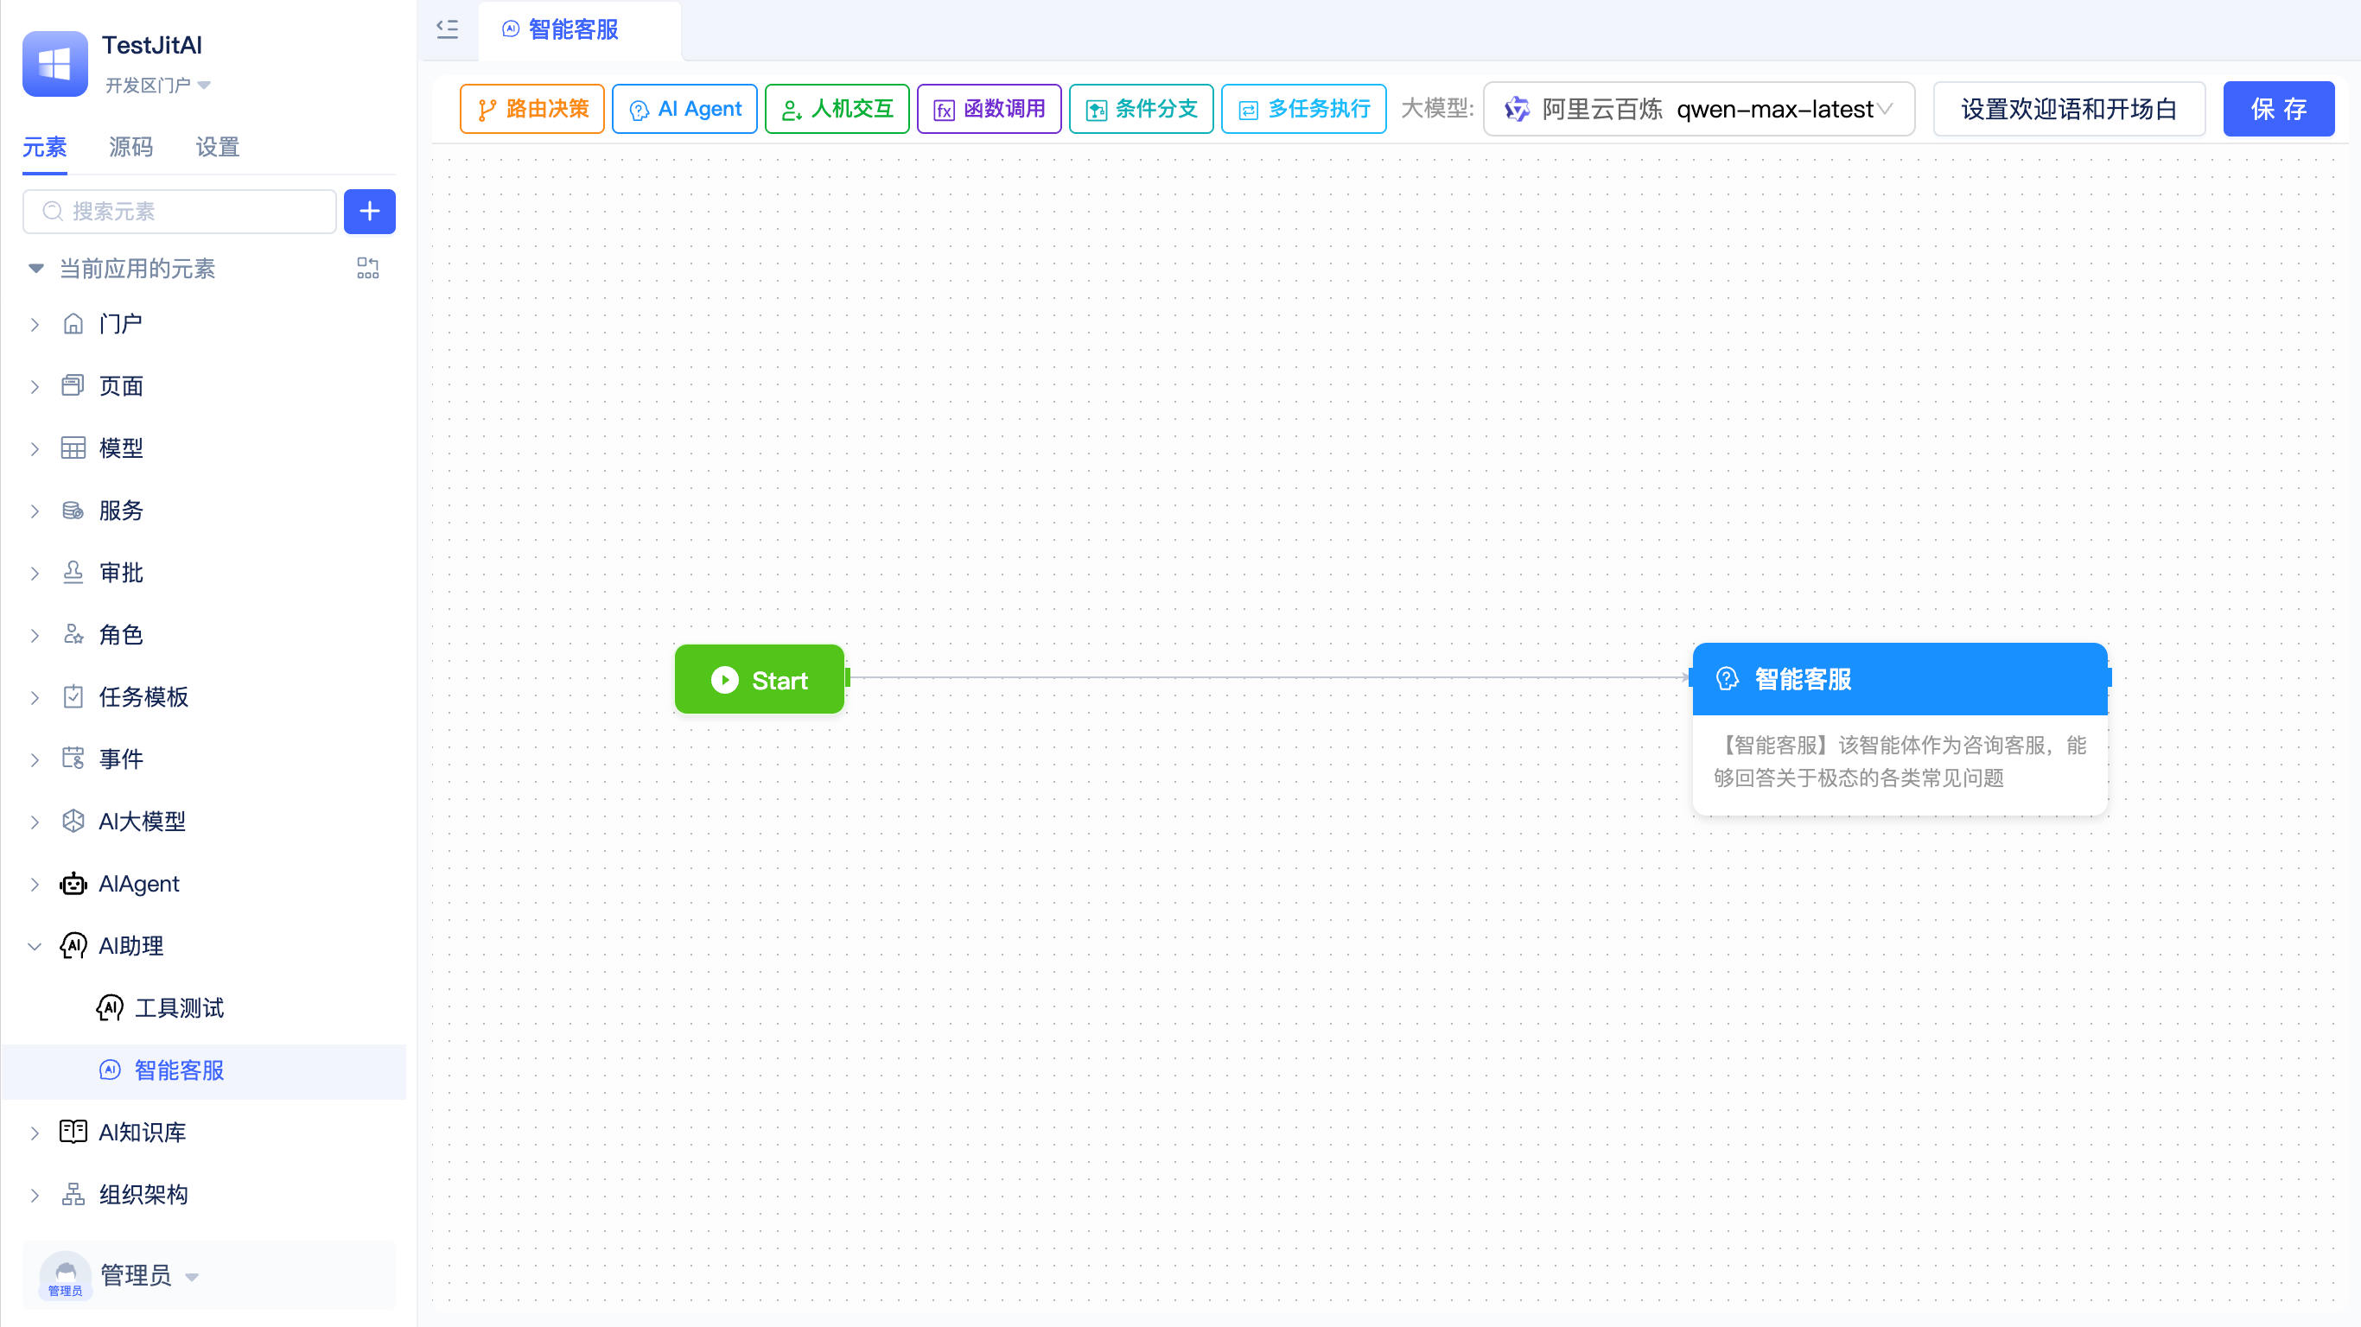Image resolution: width=2361 pixels, height=1327 pixels.
Task: Click the 组织架构 org chart icon
Action: point(73,1194)
